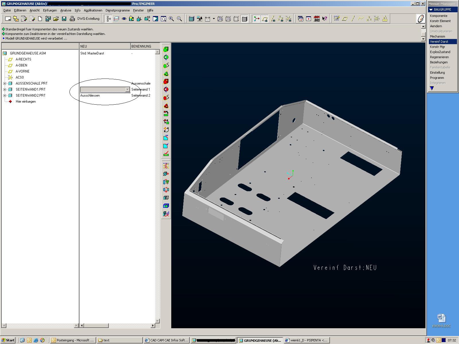
Task: Open a file with folder icon
Action: tap(56, 19)
